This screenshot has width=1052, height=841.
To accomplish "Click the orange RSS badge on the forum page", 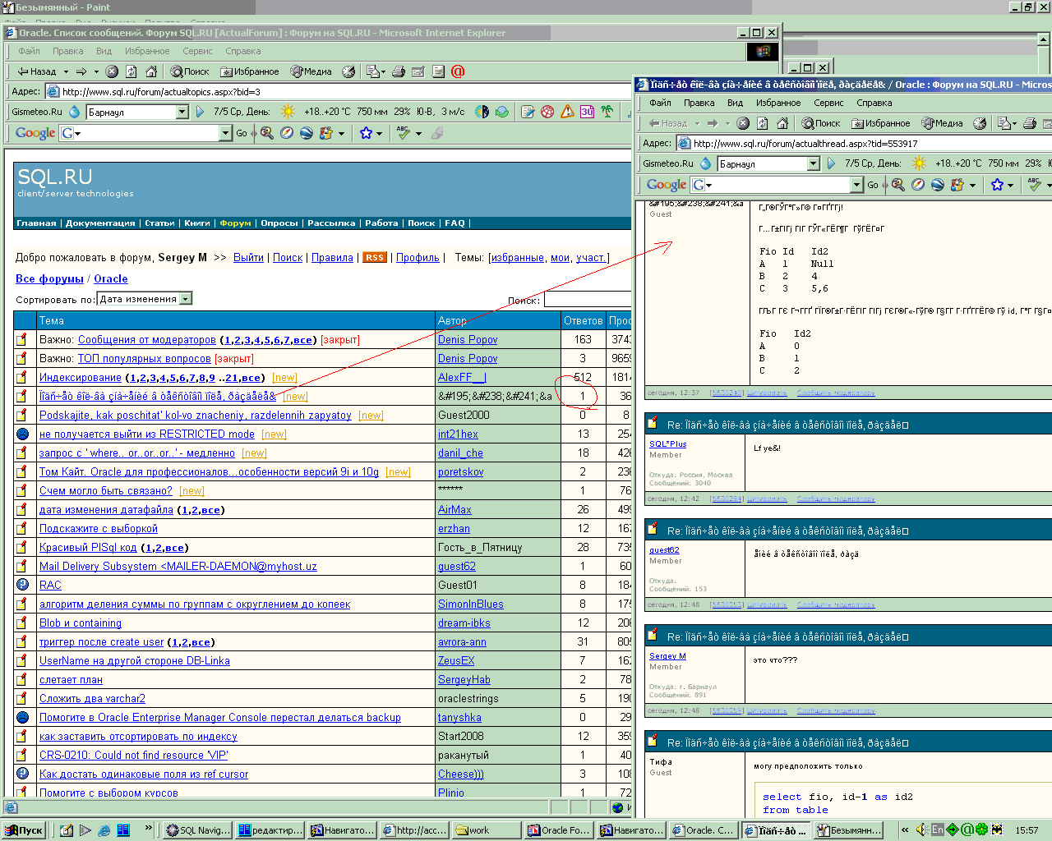I will [375, 258].
